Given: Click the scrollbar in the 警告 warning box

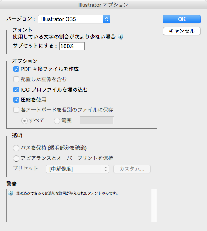Looking at the screenshot, I should pos(154,206).
